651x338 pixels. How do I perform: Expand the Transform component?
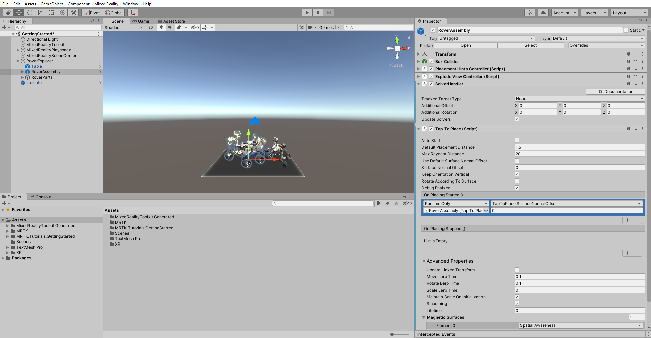419,54
